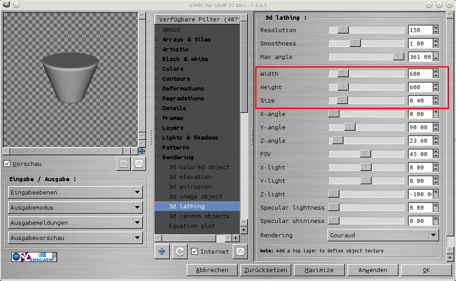Click the ENSICAEN logo banner

34,257
